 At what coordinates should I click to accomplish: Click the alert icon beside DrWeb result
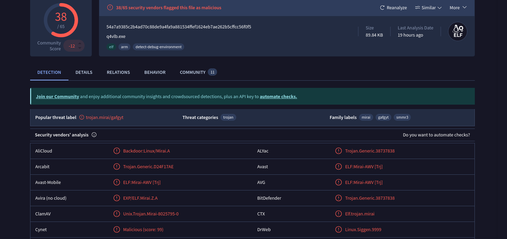tap(339, 229)
